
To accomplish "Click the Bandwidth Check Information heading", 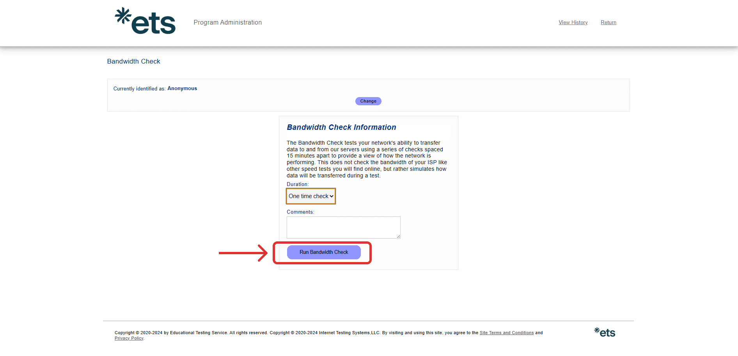I will pyautogui.click(x=341, y=128).
